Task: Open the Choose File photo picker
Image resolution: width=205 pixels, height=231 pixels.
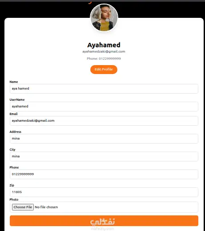Action: point(23,207)
